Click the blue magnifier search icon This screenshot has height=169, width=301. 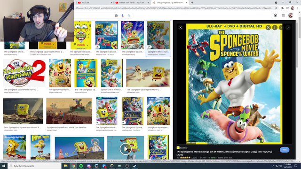click(129, 15)
